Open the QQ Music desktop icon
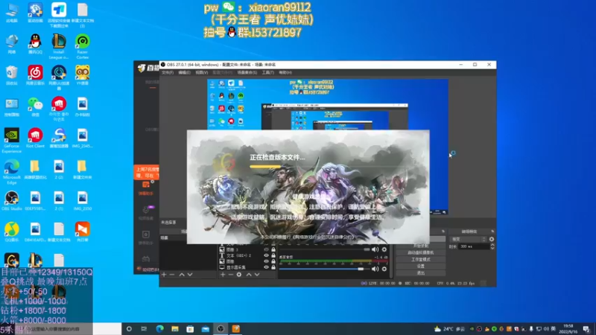Viewport: 596px width, 335px height. pos(12,232)
